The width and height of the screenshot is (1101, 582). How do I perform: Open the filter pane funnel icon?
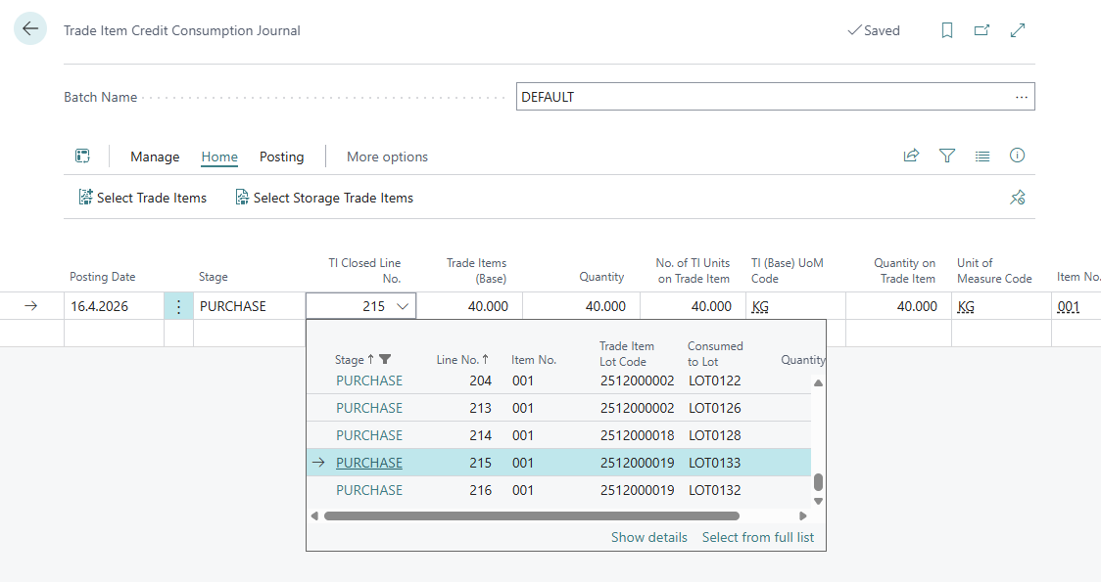(946, 156)
